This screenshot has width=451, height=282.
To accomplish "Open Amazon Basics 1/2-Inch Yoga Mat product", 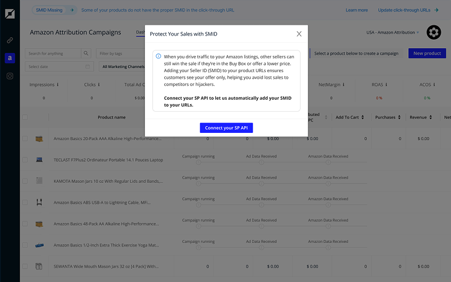I will pos(106,245).
